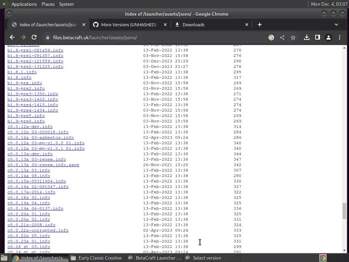
Task: Open c0.0.13a_03-renew.info.save
Action: (x=43, y=165)
